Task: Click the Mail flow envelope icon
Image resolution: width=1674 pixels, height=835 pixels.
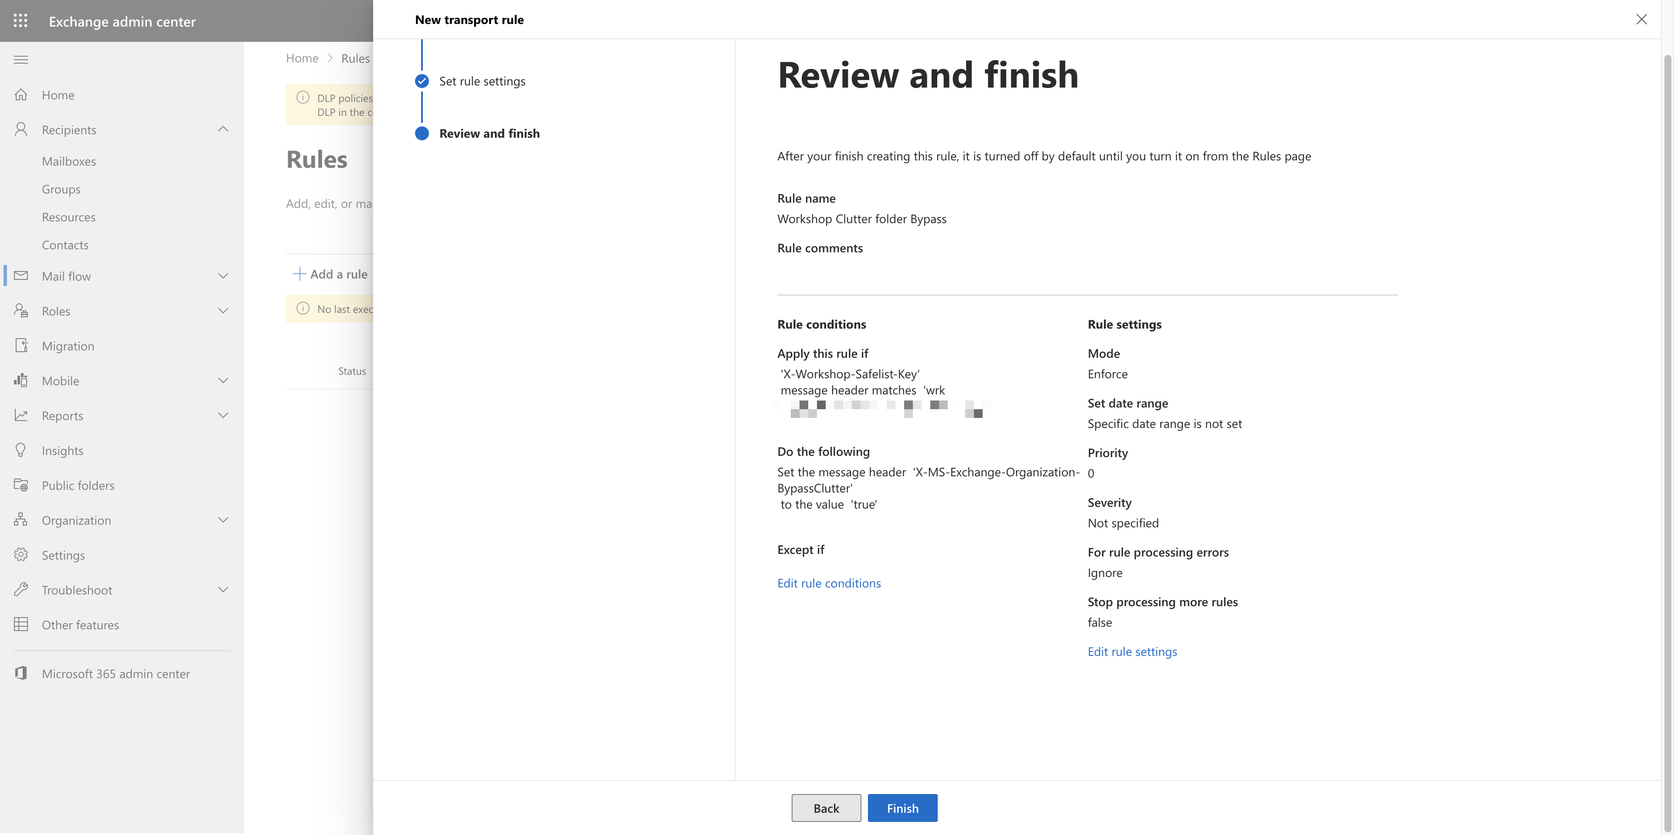Action: (x=21, y=275)
